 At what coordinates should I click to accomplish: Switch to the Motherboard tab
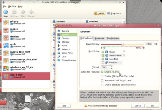click(x=86, y=38)
